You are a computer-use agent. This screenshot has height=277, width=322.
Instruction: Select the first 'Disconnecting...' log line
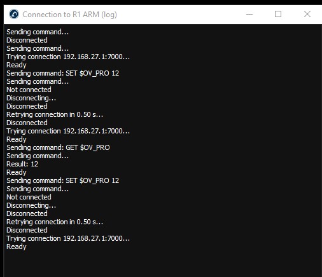31,98
